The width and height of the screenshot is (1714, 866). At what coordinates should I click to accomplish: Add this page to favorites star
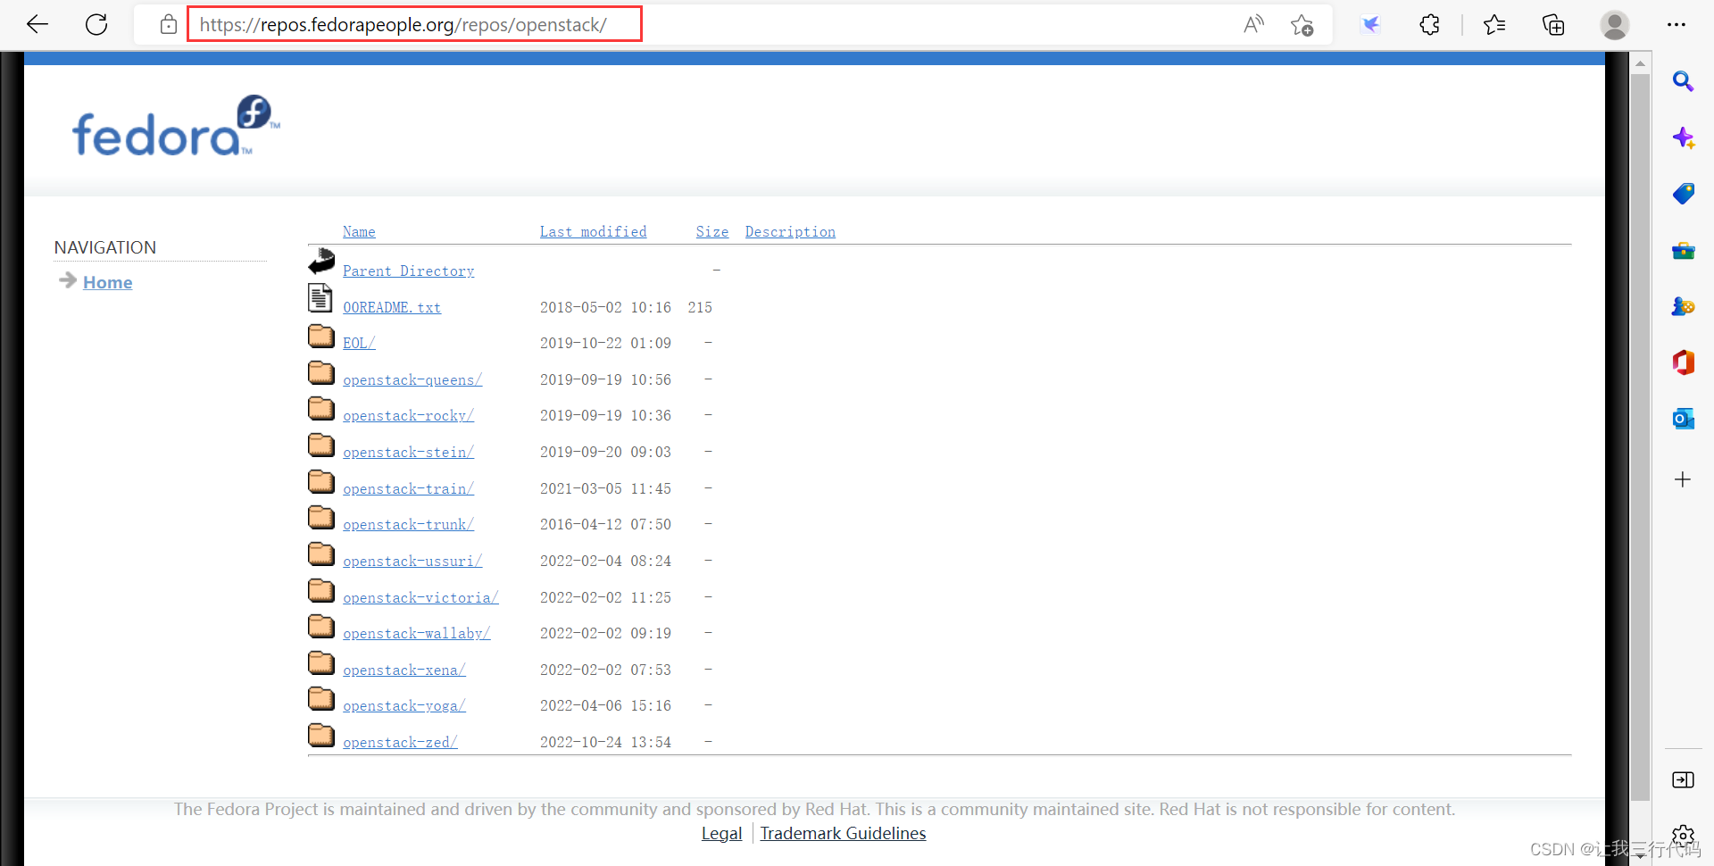click(1302, 25)
